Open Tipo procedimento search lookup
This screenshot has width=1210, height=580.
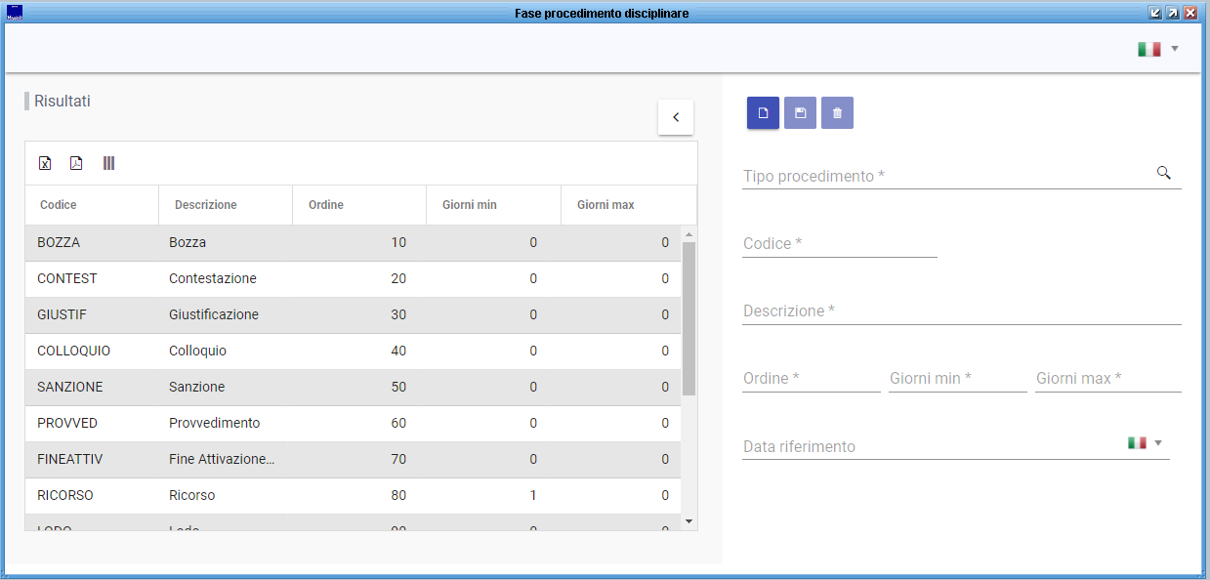pyautogui.click(x=1163, y=173)
